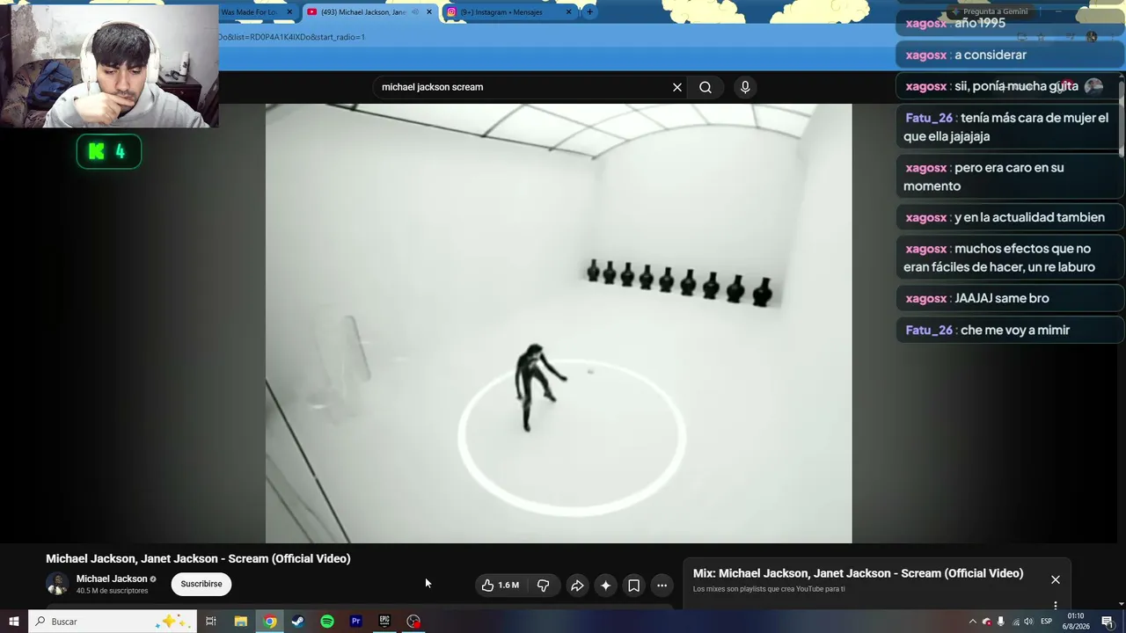Open File Explorer from the taskbar

coord(240,622)
